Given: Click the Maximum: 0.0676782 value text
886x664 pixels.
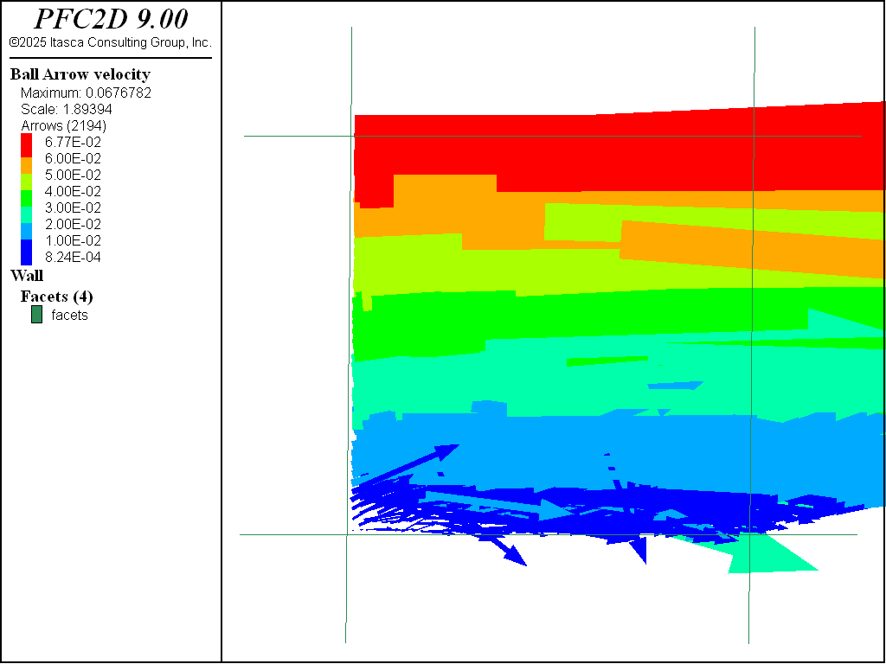Looking at the screenshot, I should click(x=86, y=93).
